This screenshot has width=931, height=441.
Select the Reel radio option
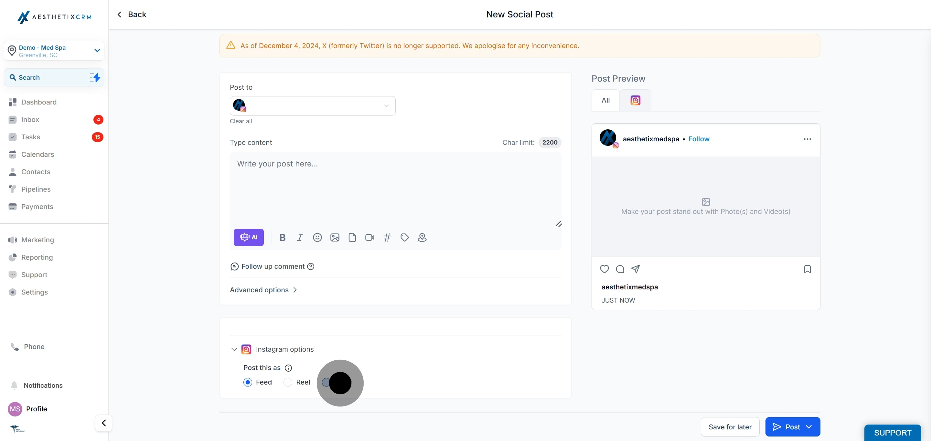click(288, 382)
